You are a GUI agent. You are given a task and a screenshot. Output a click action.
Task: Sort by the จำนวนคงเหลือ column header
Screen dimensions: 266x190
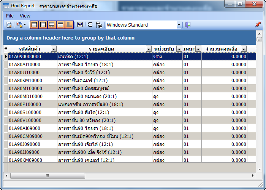point(221,49)
